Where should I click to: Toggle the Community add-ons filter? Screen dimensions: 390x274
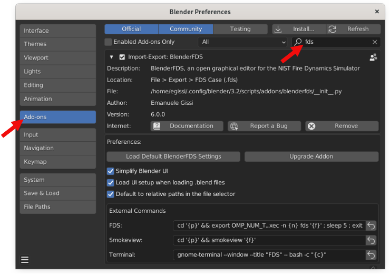[186, 29]
